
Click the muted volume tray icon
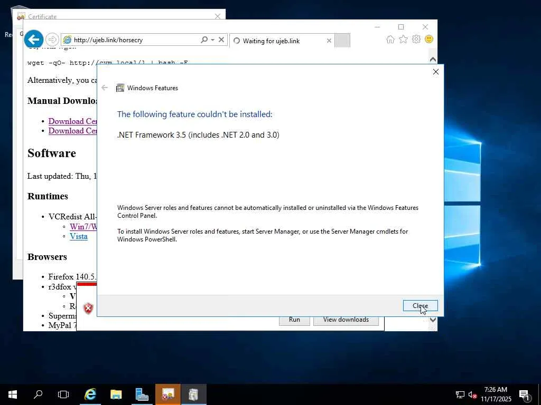pyautogui.click(x=472, y=394)
